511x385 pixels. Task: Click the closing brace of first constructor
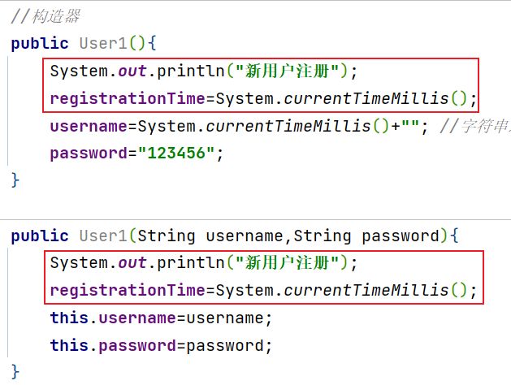click(15, 180)
